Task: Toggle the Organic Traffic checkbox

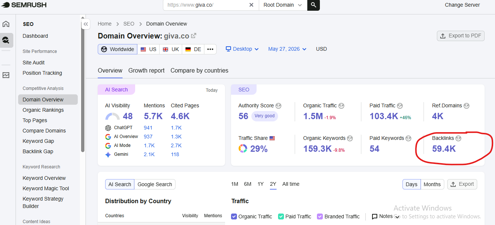Action: [234, 216]
